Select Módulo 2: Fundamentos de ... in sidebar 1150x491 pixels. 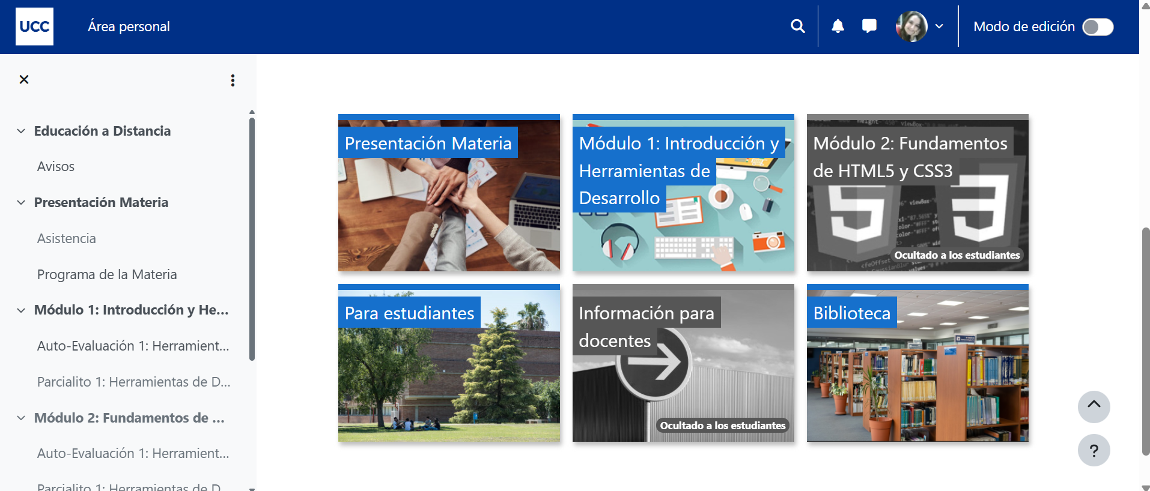point(129,418)
